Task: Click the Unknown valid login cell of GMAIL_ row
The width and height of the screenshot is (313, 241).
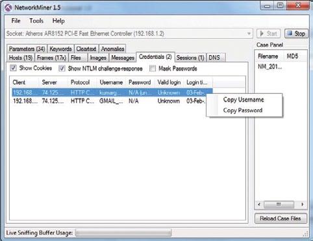Action: (168, 101)
